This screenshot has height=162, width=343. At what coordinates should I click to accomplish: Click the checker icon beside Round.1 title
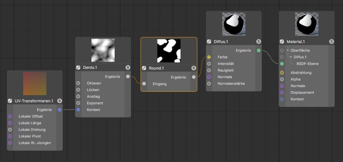click(x=144, y=68)
